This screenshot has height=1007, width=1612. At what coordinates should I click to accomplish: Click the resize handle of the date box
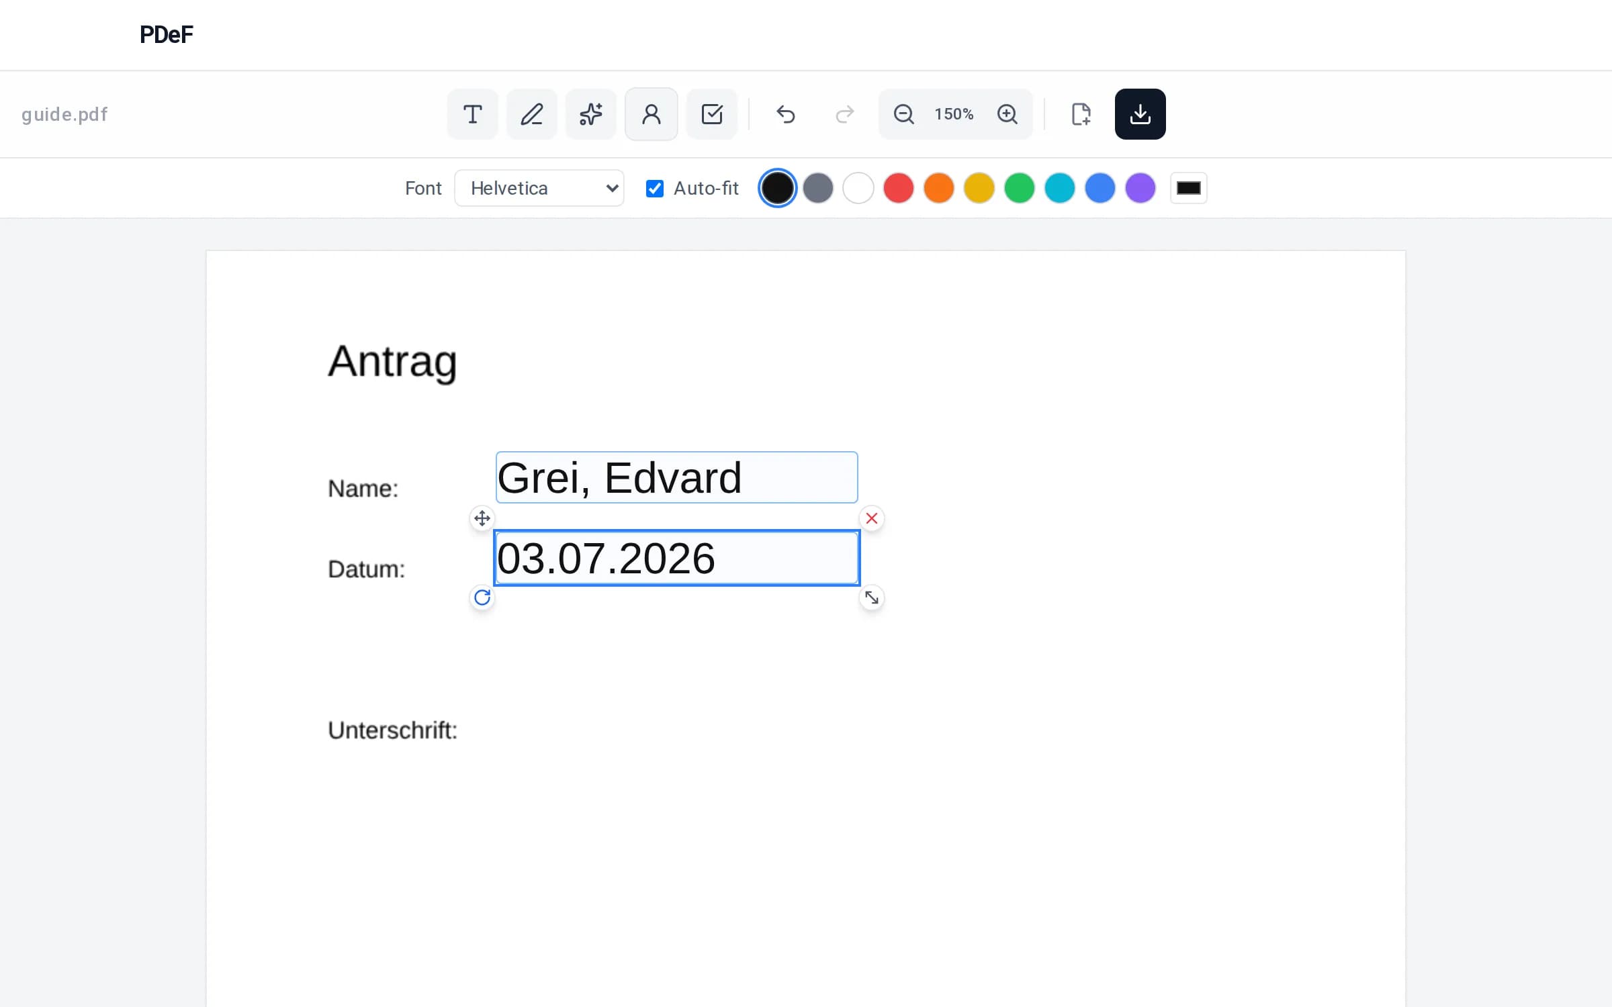tap(871, 597)
